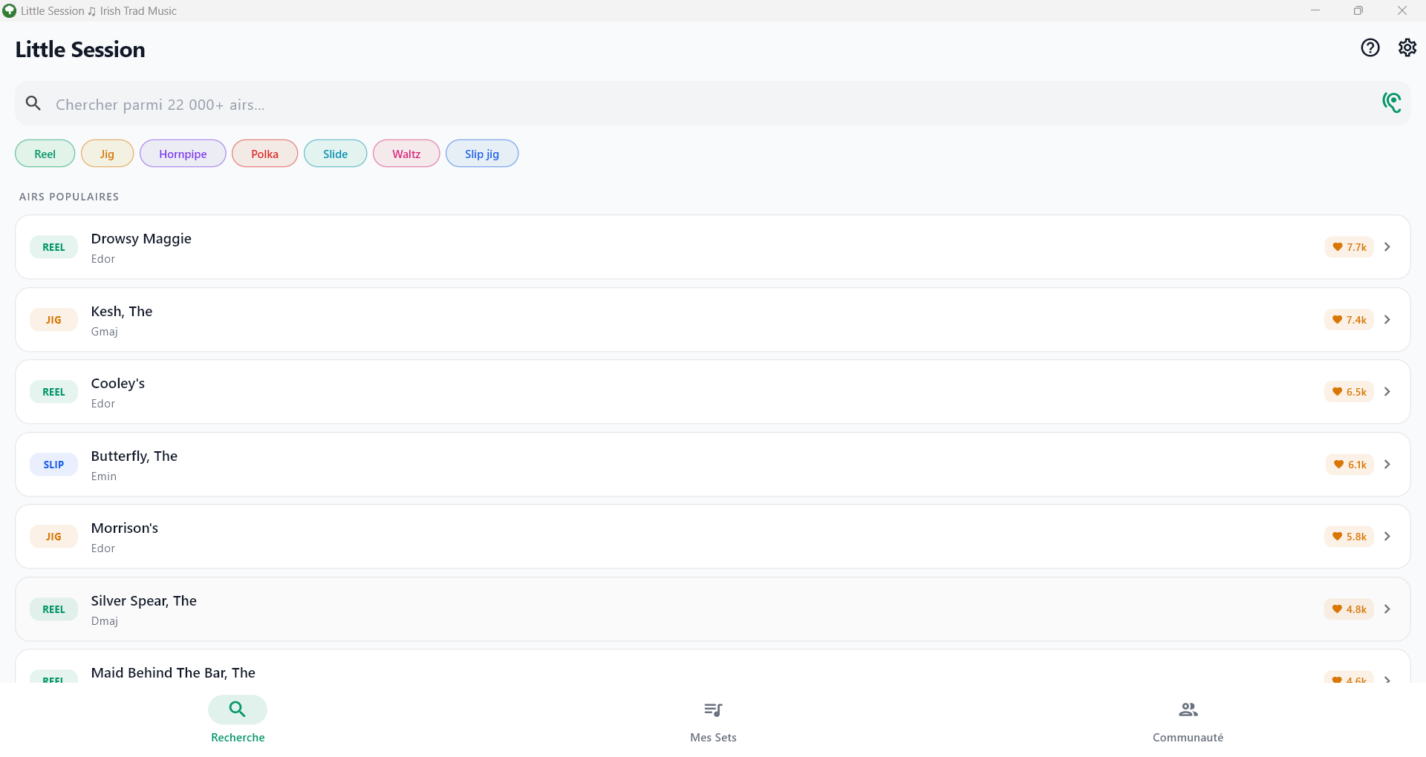
Task: Start tune recognition with the ear icon
Action: tap(1391, 102)
